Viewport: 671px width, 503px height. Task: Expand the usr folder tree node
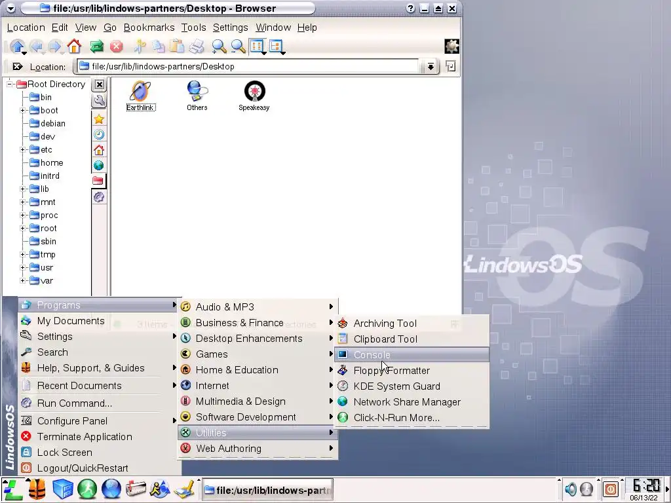[22, 268]
